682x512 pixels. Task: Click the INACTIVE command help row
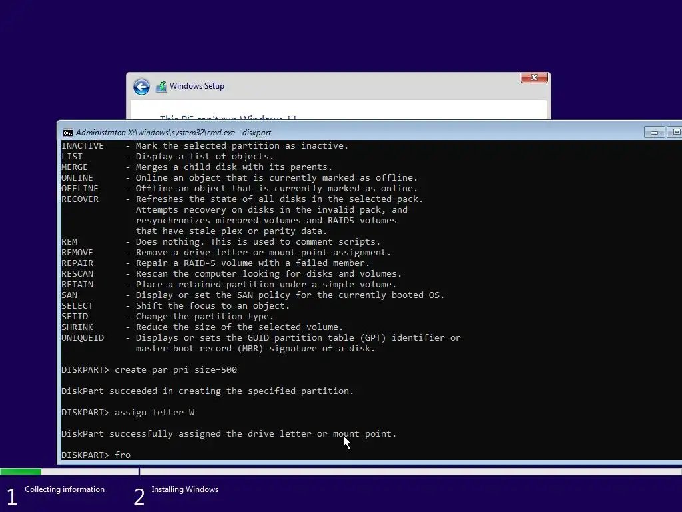[x=205, y=146]
